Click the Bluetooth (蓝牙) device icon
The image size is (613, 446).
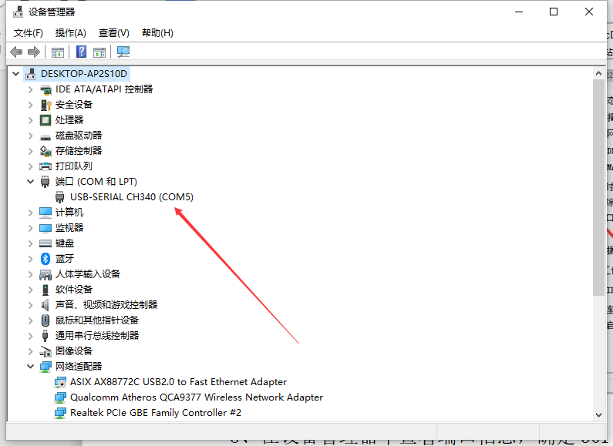45,259
